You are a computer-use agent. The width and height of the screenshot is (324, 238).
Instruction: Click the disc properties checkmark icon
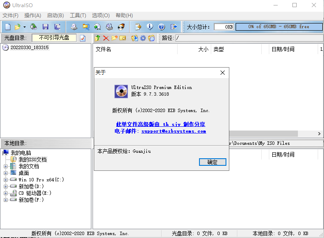click(82, 38)
